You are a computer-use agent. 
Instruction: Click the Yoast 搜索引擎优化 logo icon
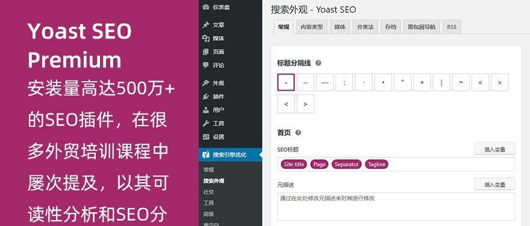click(x=205, y=155)
